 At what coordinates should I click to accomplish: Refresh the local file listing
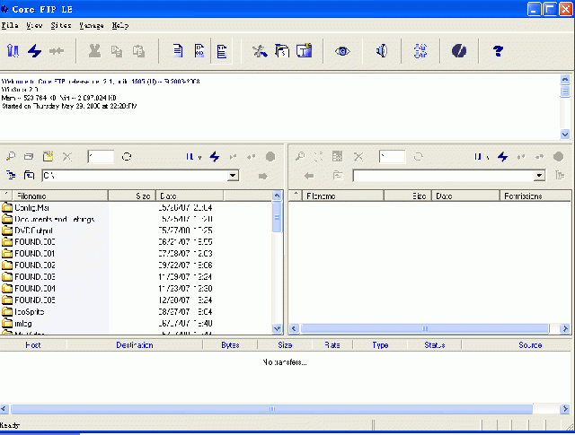click(x=127, y=157)
